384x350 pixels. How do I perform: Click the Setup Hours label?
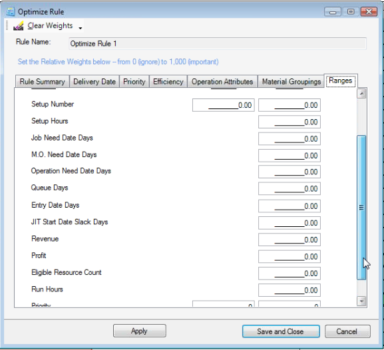pyautogui.click(x=50, y=121)
